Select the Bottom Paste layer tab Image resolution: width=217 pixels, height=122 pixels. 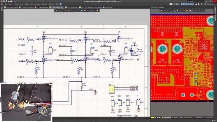click(198, 118)
